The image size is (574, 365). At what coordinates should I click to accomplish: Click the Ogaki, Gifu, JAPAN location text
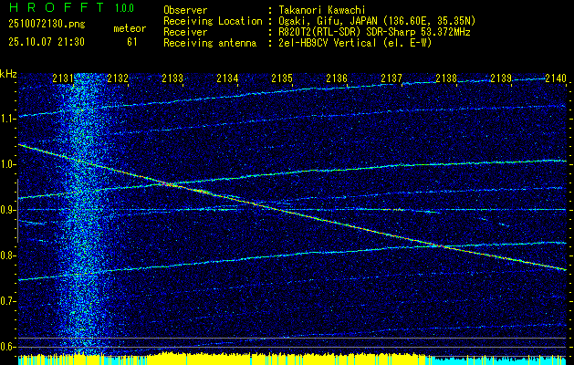377,21
